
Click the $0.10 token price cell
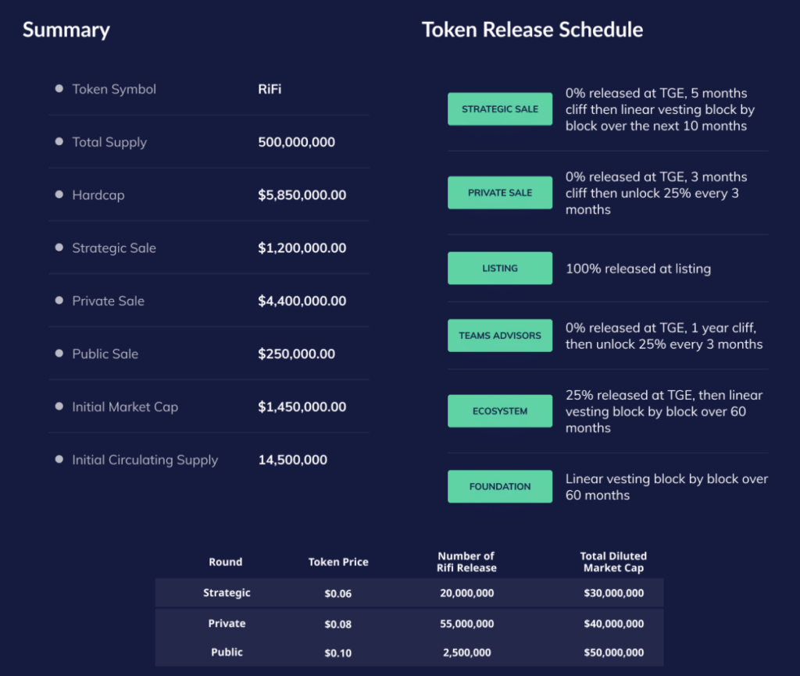(x=337, y=653)
